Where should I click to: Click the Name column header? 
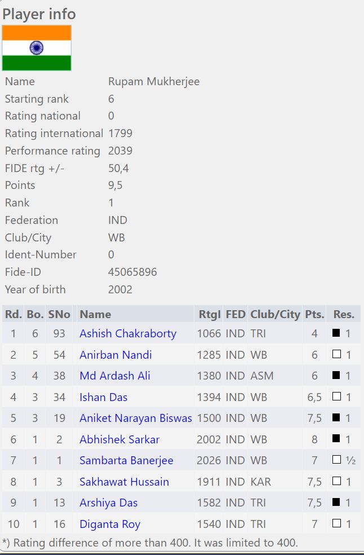pos(95,314)
